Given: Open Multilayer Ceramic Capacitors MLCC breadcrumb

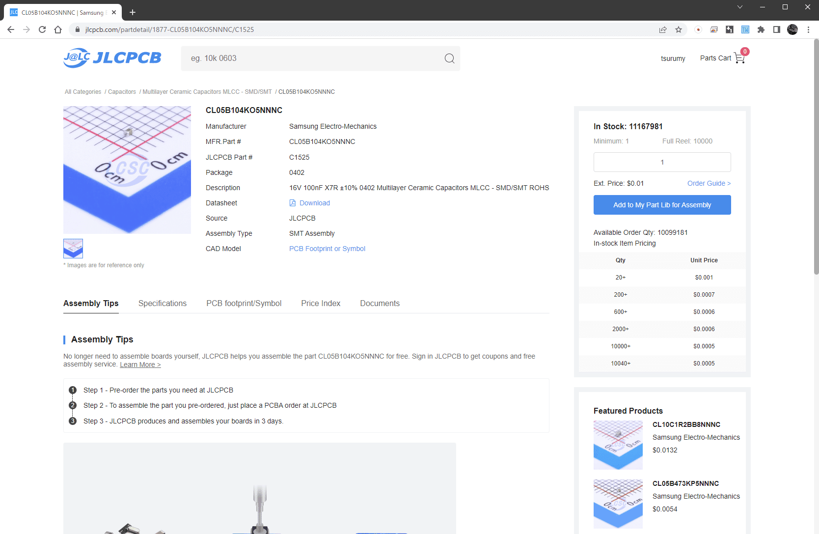Looking at the screenshot, I should coord(207,92).
